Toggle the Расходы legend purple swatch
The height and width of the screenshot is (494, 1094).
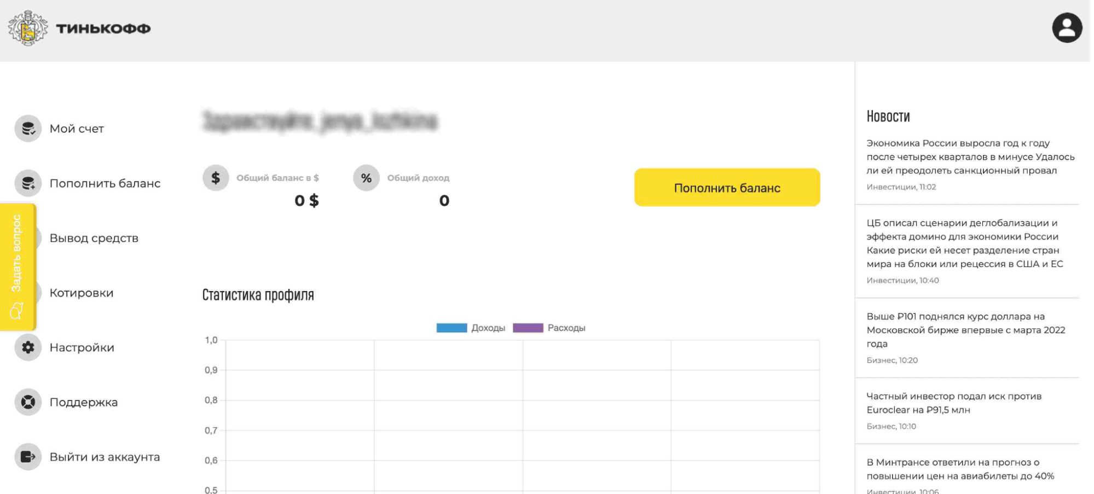(x=528, y=328)
